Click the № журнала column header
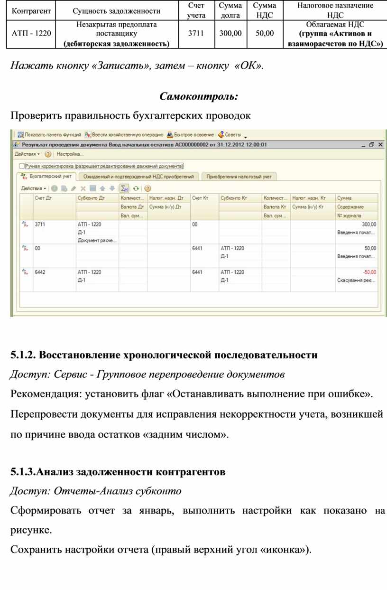The width and height of the screenshot is (387, 590). click(357, 215)
